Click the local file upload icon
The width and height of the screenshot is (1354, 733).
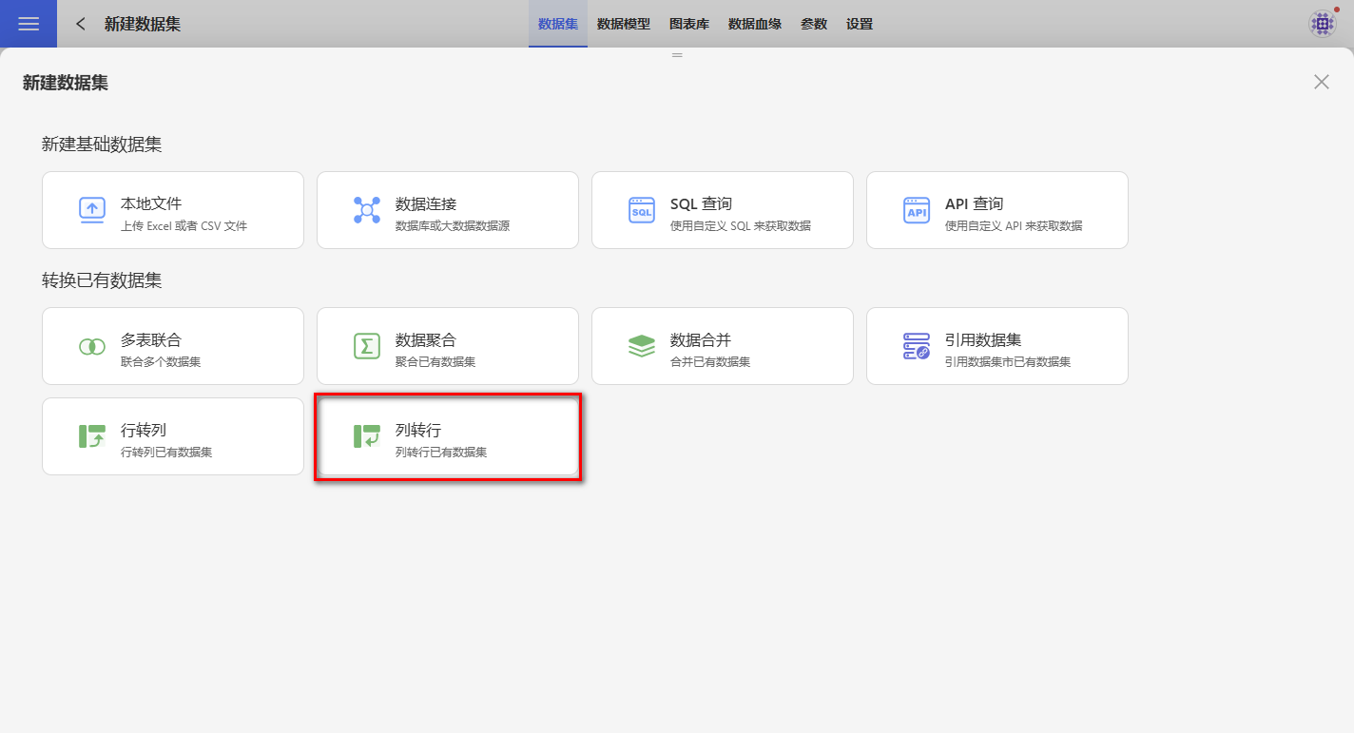[92, 210]
